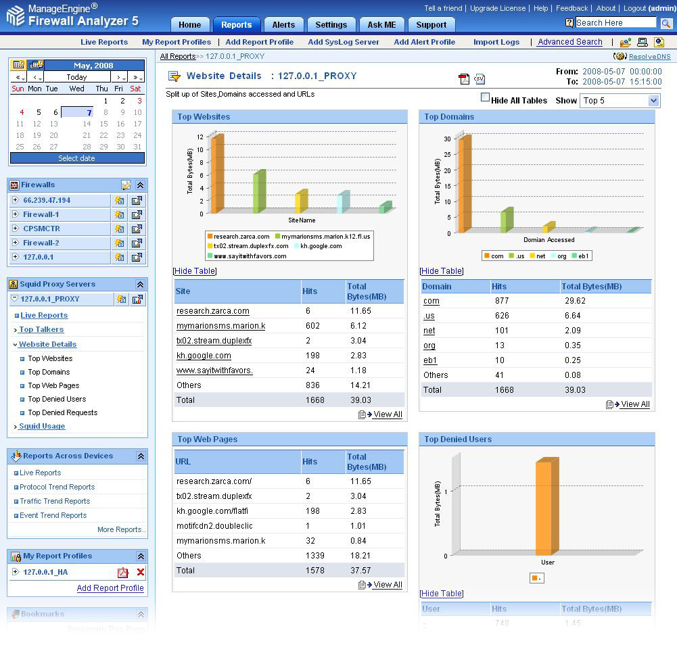
Task: Click the computer monitor icon in the submenu bar
Action: click(643, 43)
